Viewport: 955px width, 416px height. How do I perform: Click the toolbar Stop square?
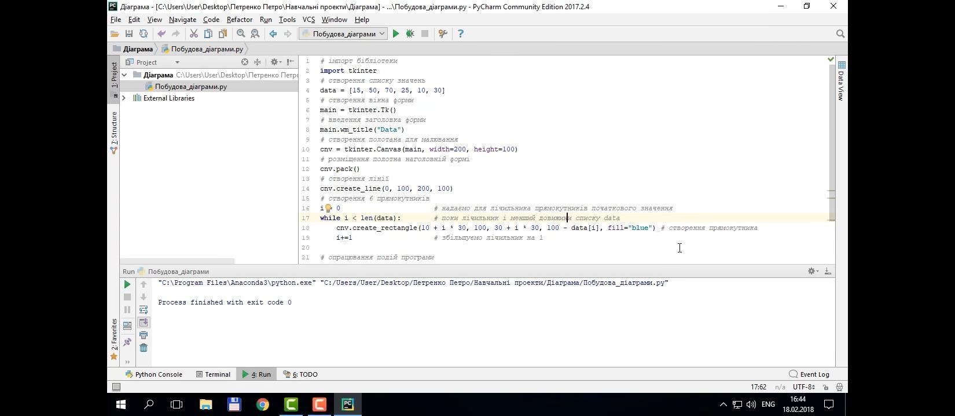425,34
